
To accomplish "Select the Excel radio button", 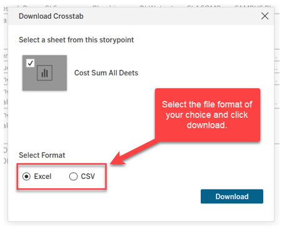I will tap(26, 176).
